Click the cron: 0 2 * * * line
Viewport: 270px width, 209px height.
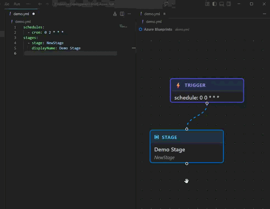tap(45, 32)
